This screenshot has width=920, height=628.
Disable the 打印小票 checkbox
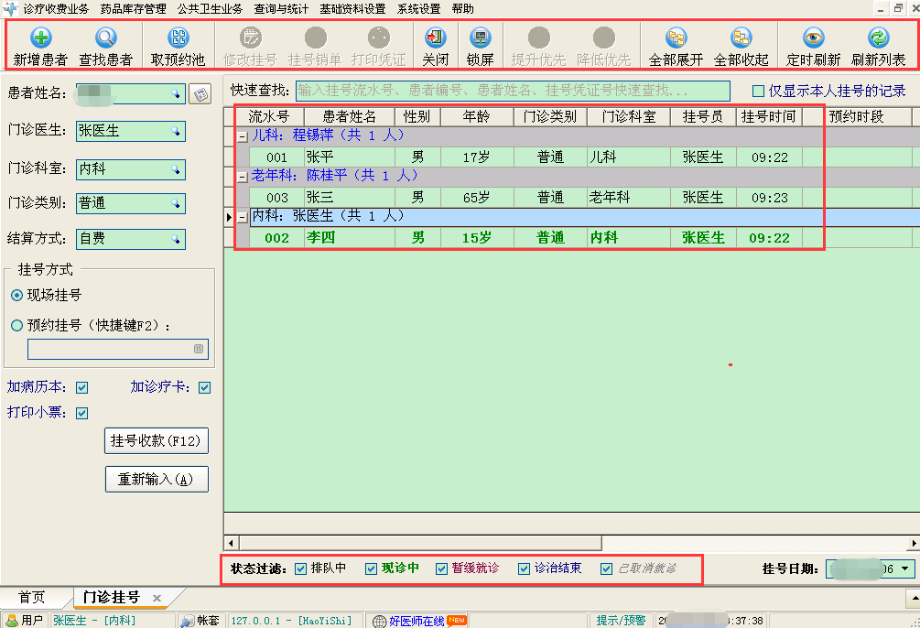(x=81, y=412)
